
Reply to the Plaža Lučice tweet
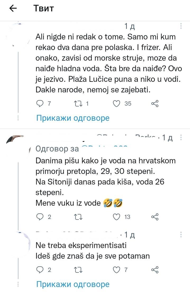(x=40, y=104)
